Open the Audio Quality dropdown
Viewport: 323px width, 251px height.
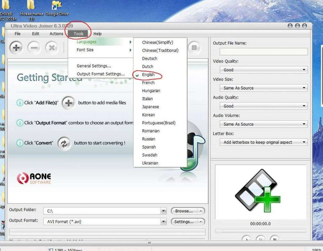(264, 106)
